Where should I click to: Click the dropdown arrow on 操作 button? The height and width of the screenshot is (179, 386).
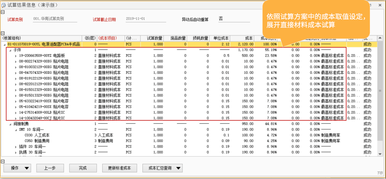[26, 168]
